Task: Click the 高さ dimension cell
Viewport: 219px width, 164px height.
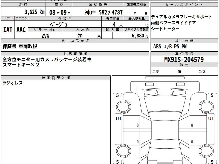Action: (208, 71)
